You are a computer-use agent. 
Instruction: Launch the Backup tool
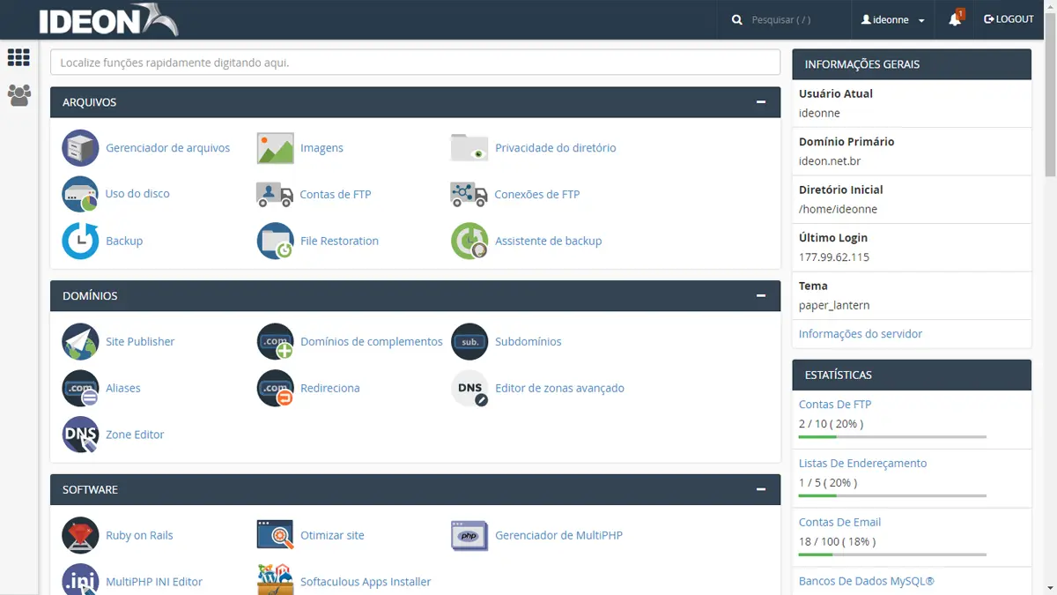click(123, 240)
